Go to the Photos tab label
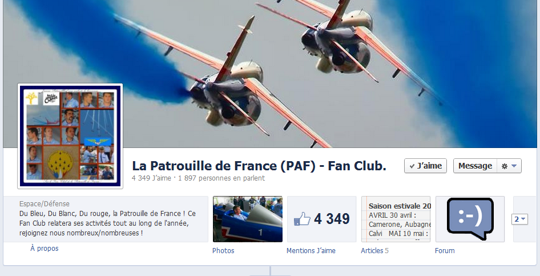Screen dimensions: 540x276 point(223,251)
